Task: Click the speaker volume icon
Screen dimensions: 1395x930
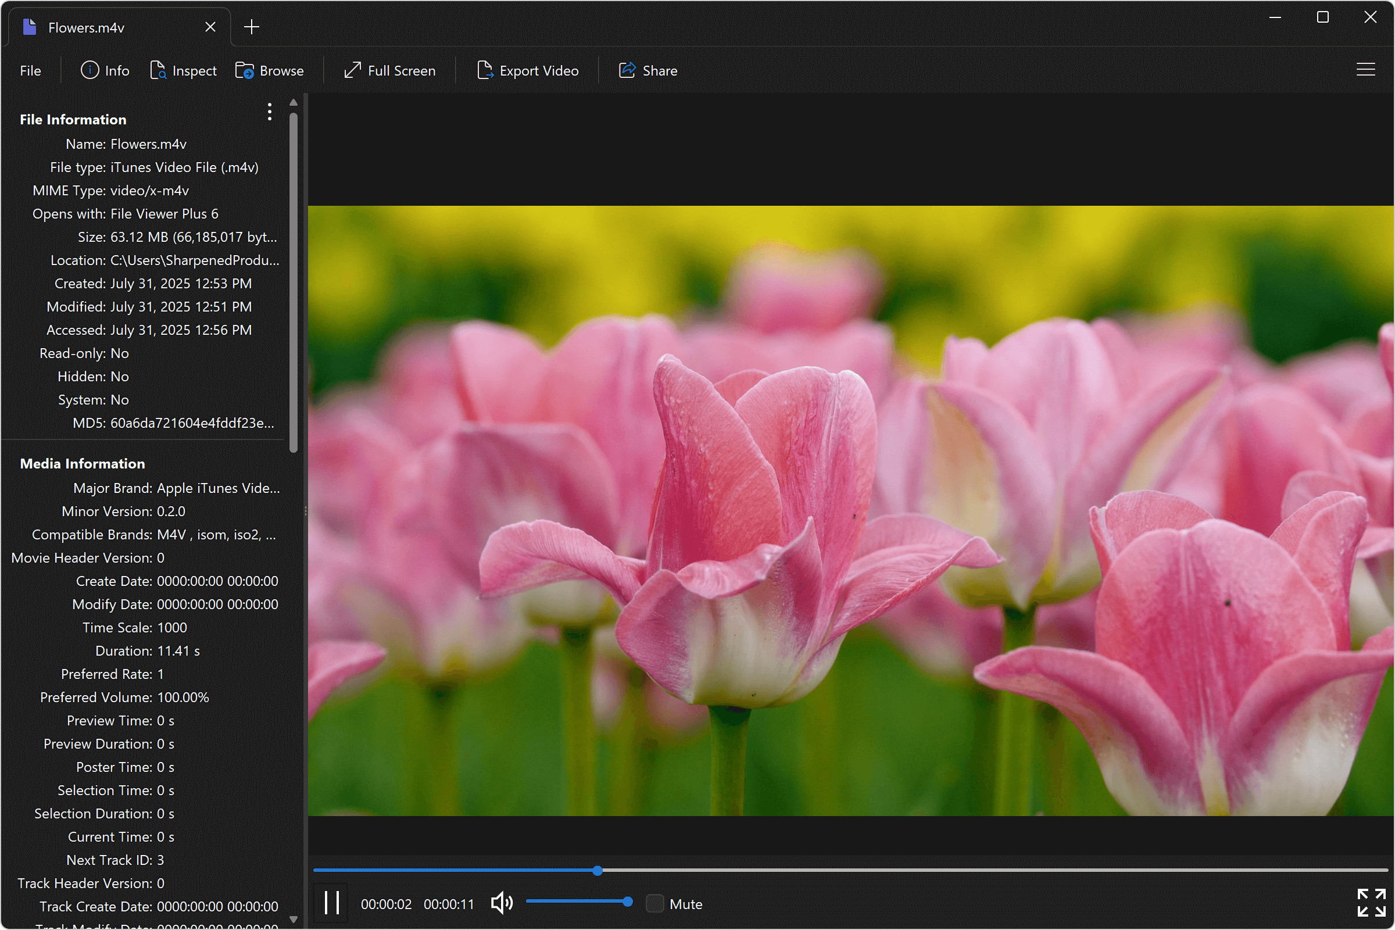Action: click(501, 903)
